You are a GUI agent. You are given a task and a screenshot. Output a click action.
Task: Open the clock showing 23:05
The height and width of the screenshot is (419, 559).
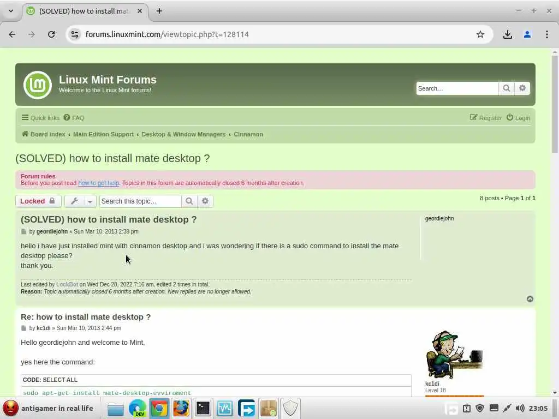tap(538, 408)
